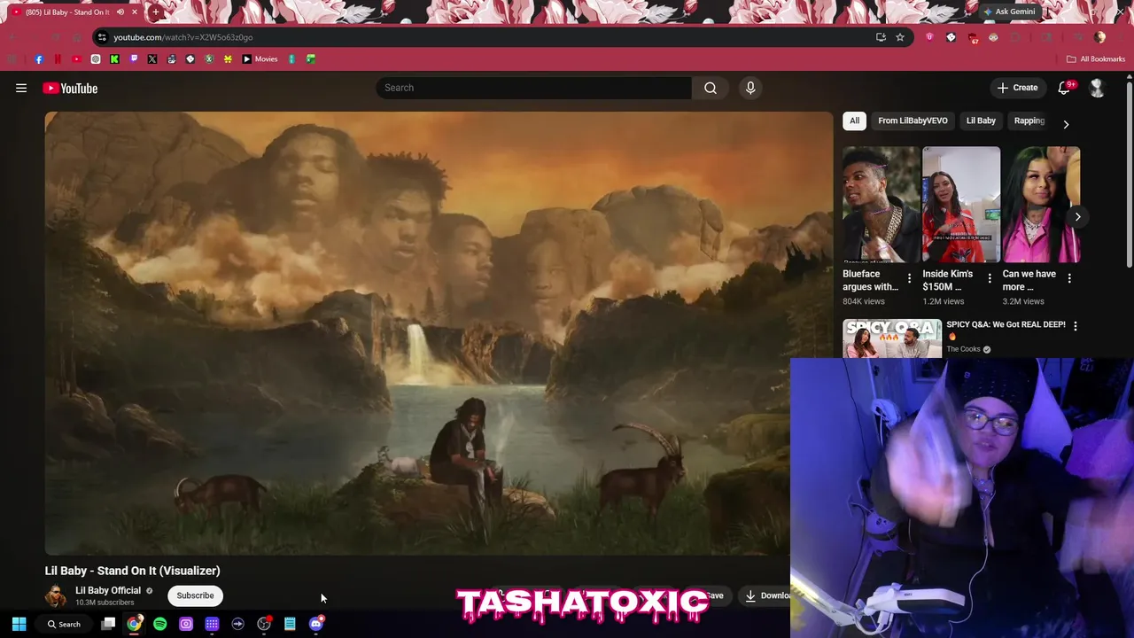The image size is (1134, 638).
Task: Click the Lil Baby visualizer video player
Action: coord(439,333)
